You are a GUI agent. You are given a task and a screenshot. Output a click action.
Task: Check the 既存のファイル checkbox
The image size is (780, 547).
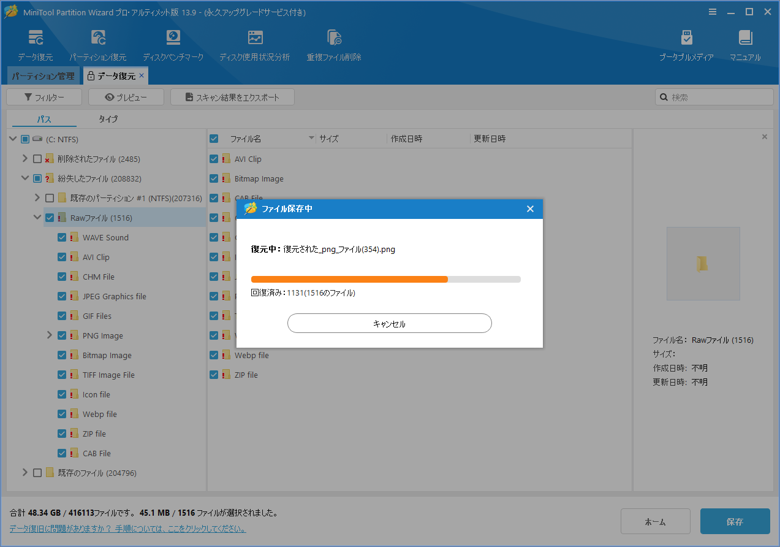(37, 473)
